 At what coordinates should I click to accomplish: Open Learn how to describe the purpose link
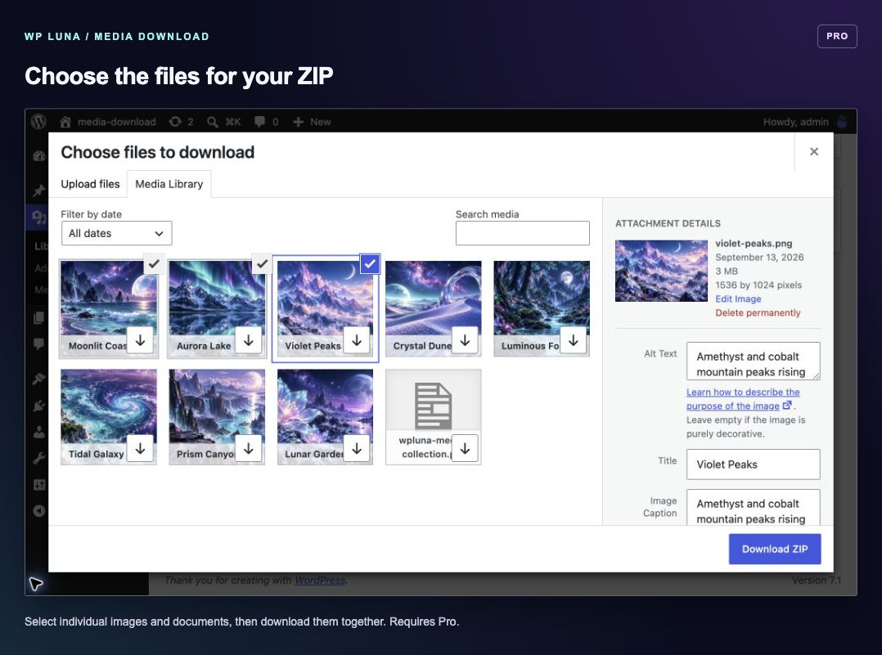[743, 398]
